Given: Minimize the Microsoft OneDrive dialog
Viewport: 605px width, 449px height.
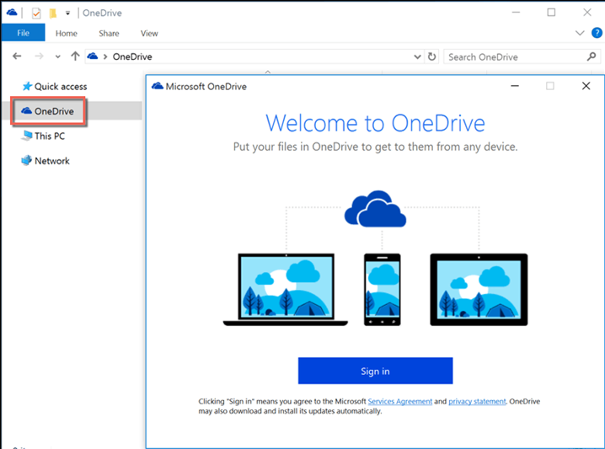Looking at the screenshot, I should [x=515, y=86].
